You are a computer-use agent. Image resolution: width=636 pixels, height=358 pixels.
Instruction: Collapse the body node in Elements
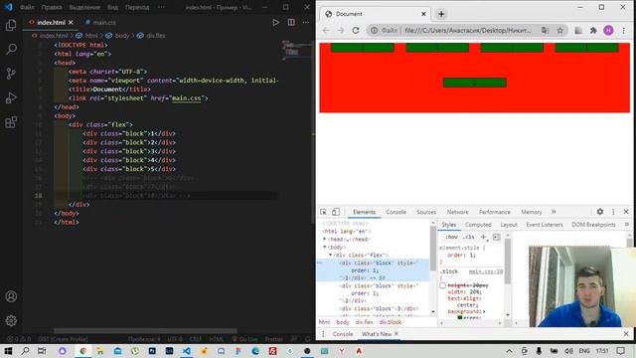325,247
